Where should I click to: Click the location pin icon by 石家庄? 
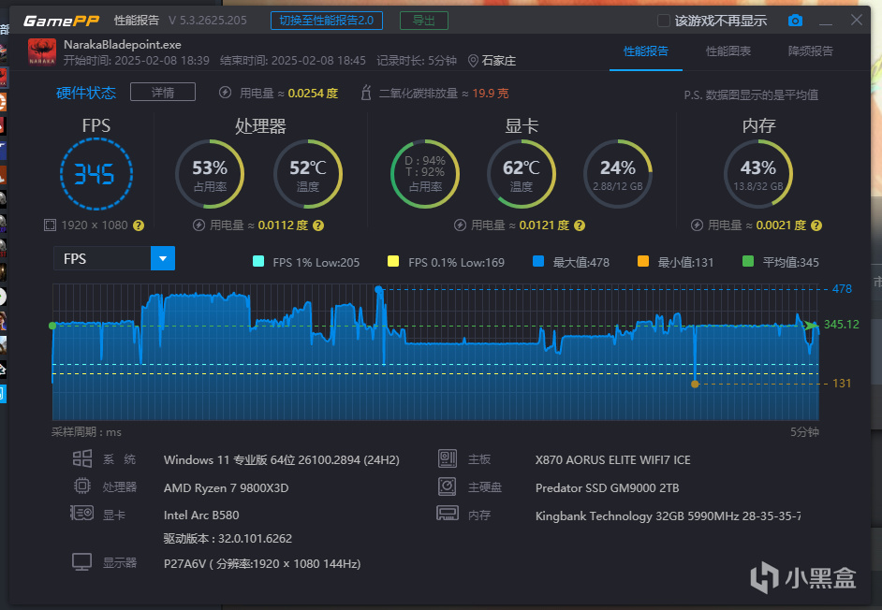473,61
